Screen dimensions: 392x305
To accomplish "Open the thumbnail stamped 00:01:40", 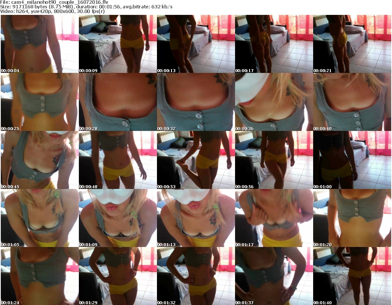I will pyautogui.click(x=352, y=276).
